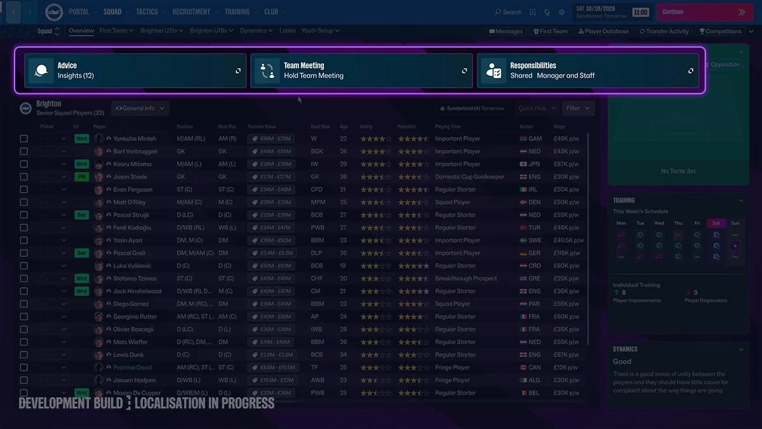This screenshot has width=762, height=429.
Task: Select the Overview tab
Action: 81,31
